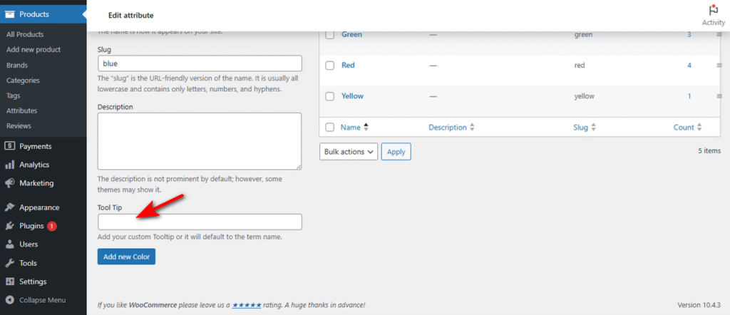Click the Tools wrench icon
Screen dimensions: 730x315
point(9,263)
